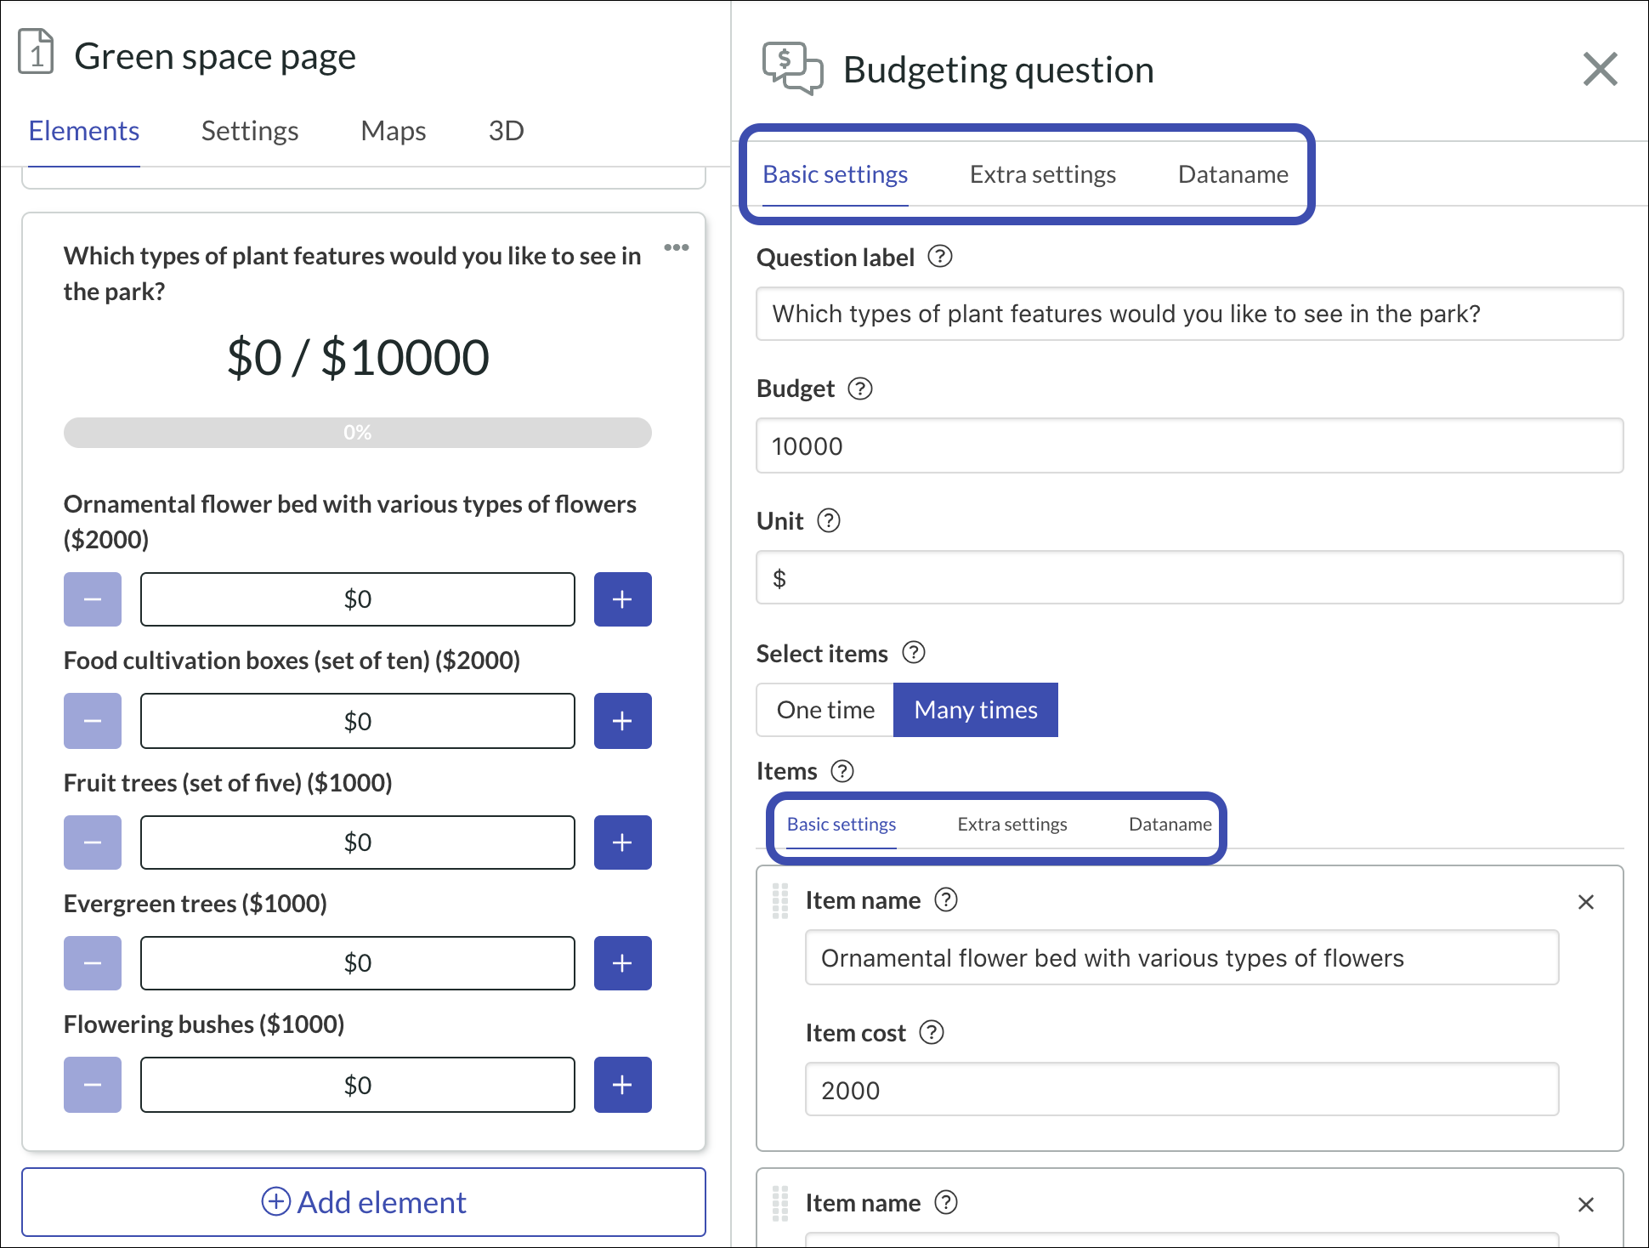Grab the drag handle of the second item card

(780, 1204)
